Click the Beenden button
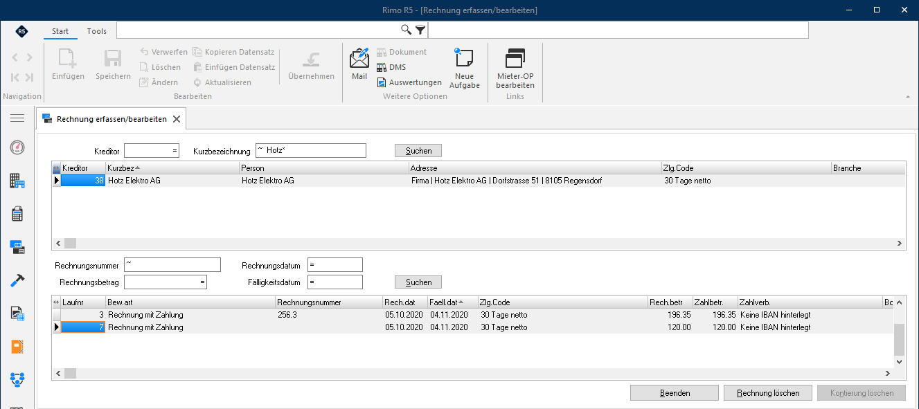The width and height of the screenshot is (919, 409). [675, 393]
